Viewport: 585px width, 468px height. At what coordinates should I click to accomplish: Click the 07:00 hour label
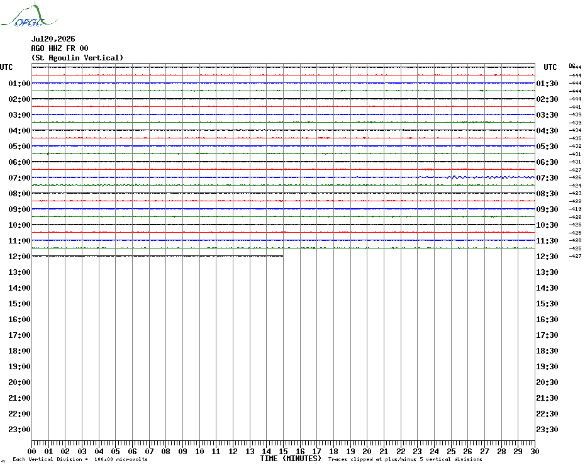tap(19, 178)
